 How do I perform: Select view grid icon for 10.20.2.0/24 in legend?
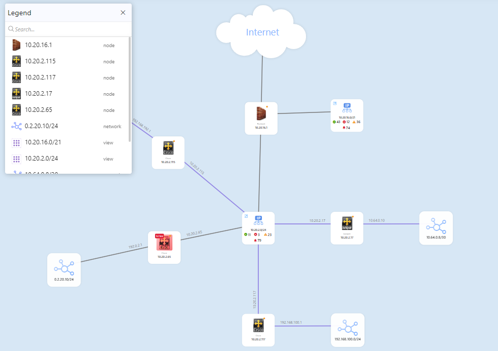click(x=16, y=159)
